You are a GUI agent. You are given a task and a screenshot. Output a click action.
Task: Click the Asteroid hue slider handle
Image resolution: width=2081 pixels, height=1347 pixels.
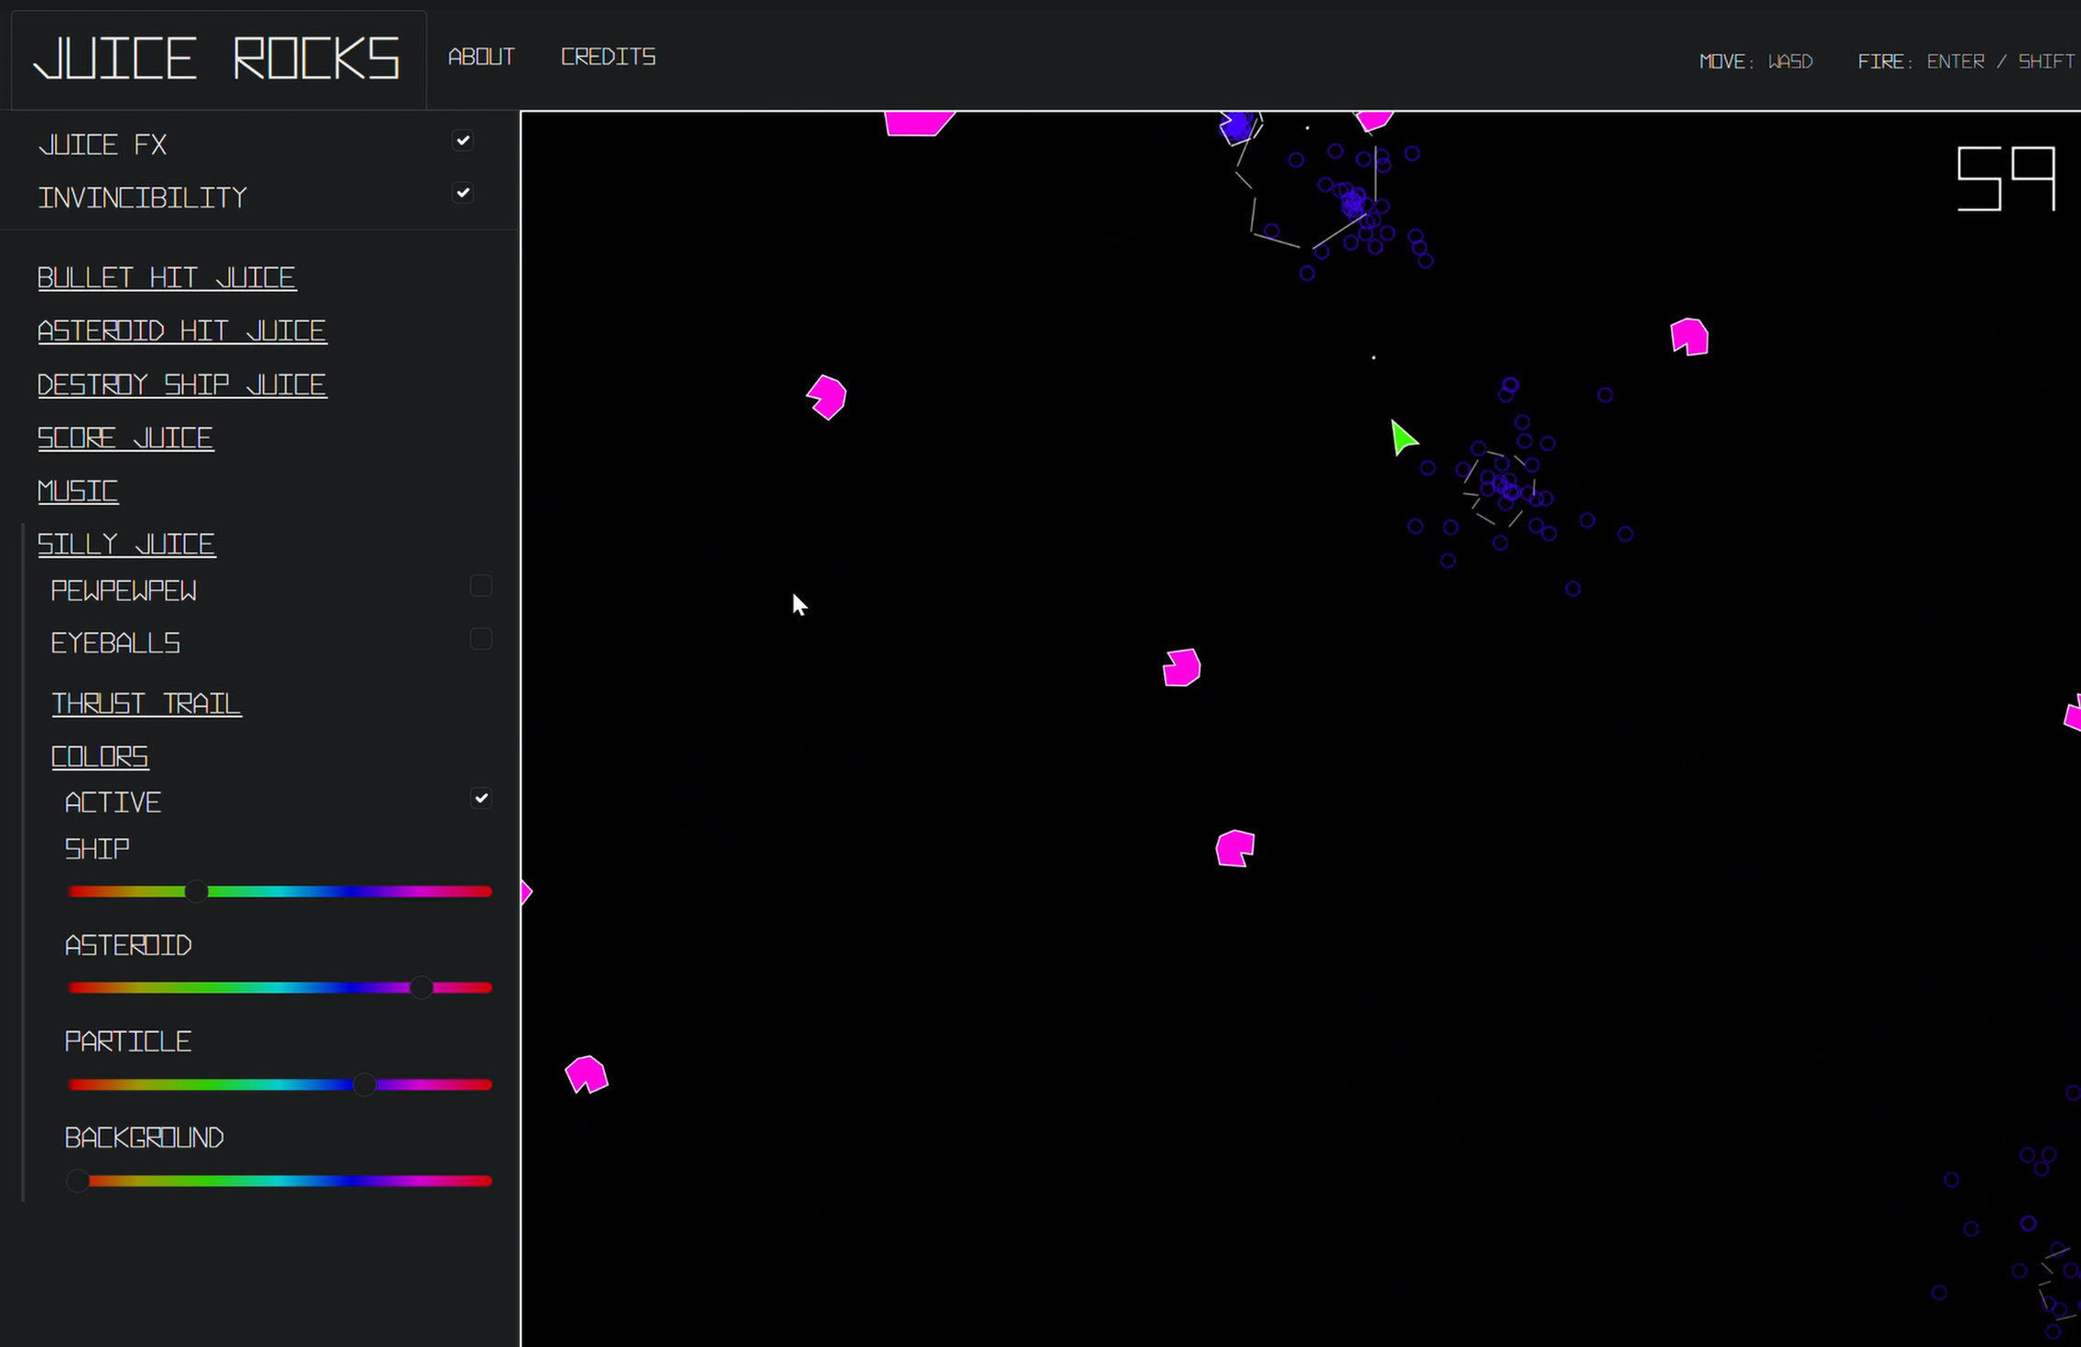pyautogui.click(x=421, y=987)
